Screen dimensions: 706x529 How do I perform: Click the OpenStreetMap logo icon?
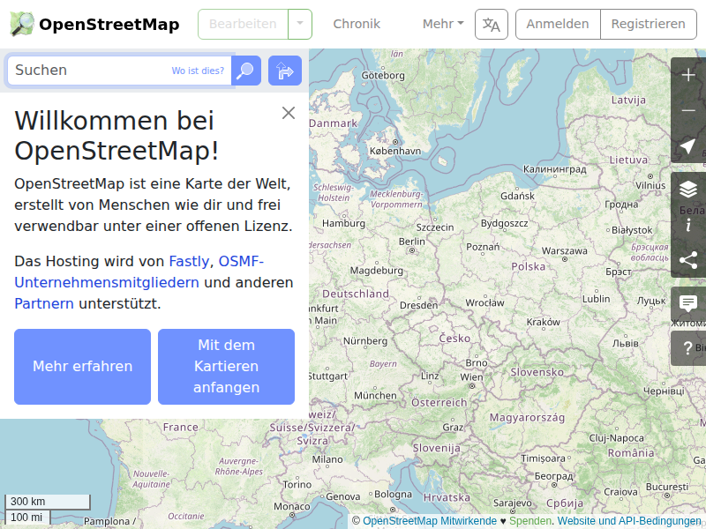[x=23, y=24]
